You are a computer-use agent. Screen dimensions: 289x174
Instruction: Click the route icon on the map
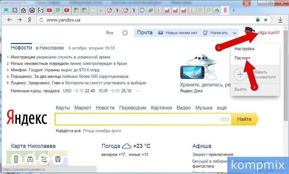pyautogui.click(x=44, y=159)
